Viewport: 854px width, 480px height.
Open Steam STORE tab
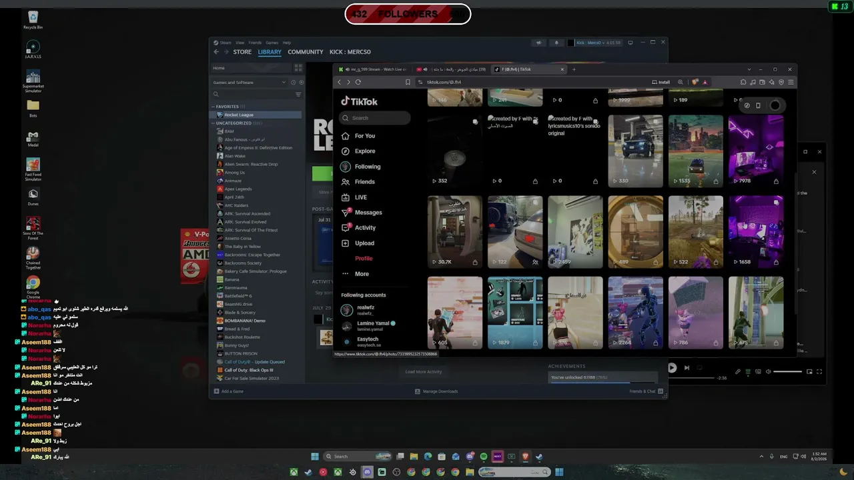[x=242, y=52]
